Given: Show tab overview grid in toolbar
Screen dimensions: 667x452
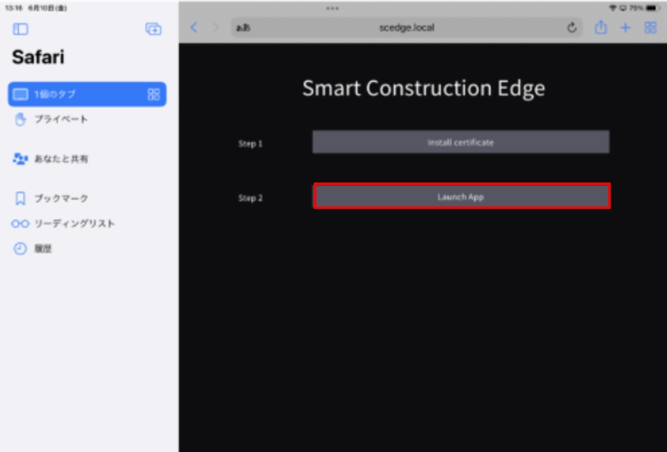Looking at the screenshot, I should pos(650,28).
